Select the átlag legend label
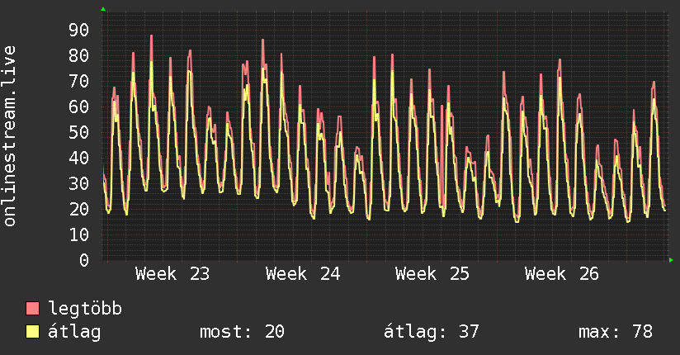Screen dimensions: 680x355 [74, 332]
